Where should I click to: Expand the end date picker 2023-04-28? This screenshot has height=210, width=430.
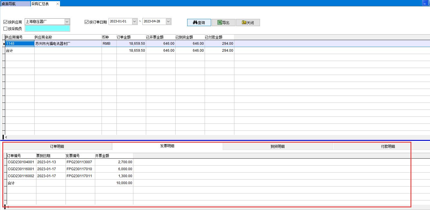click(168, 21)
